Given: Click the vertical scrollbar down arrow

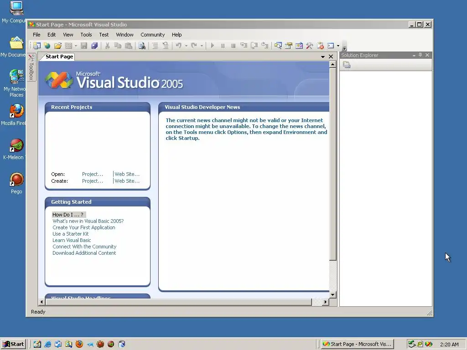Looking at the screenshot, I should (x=332, y=295).
